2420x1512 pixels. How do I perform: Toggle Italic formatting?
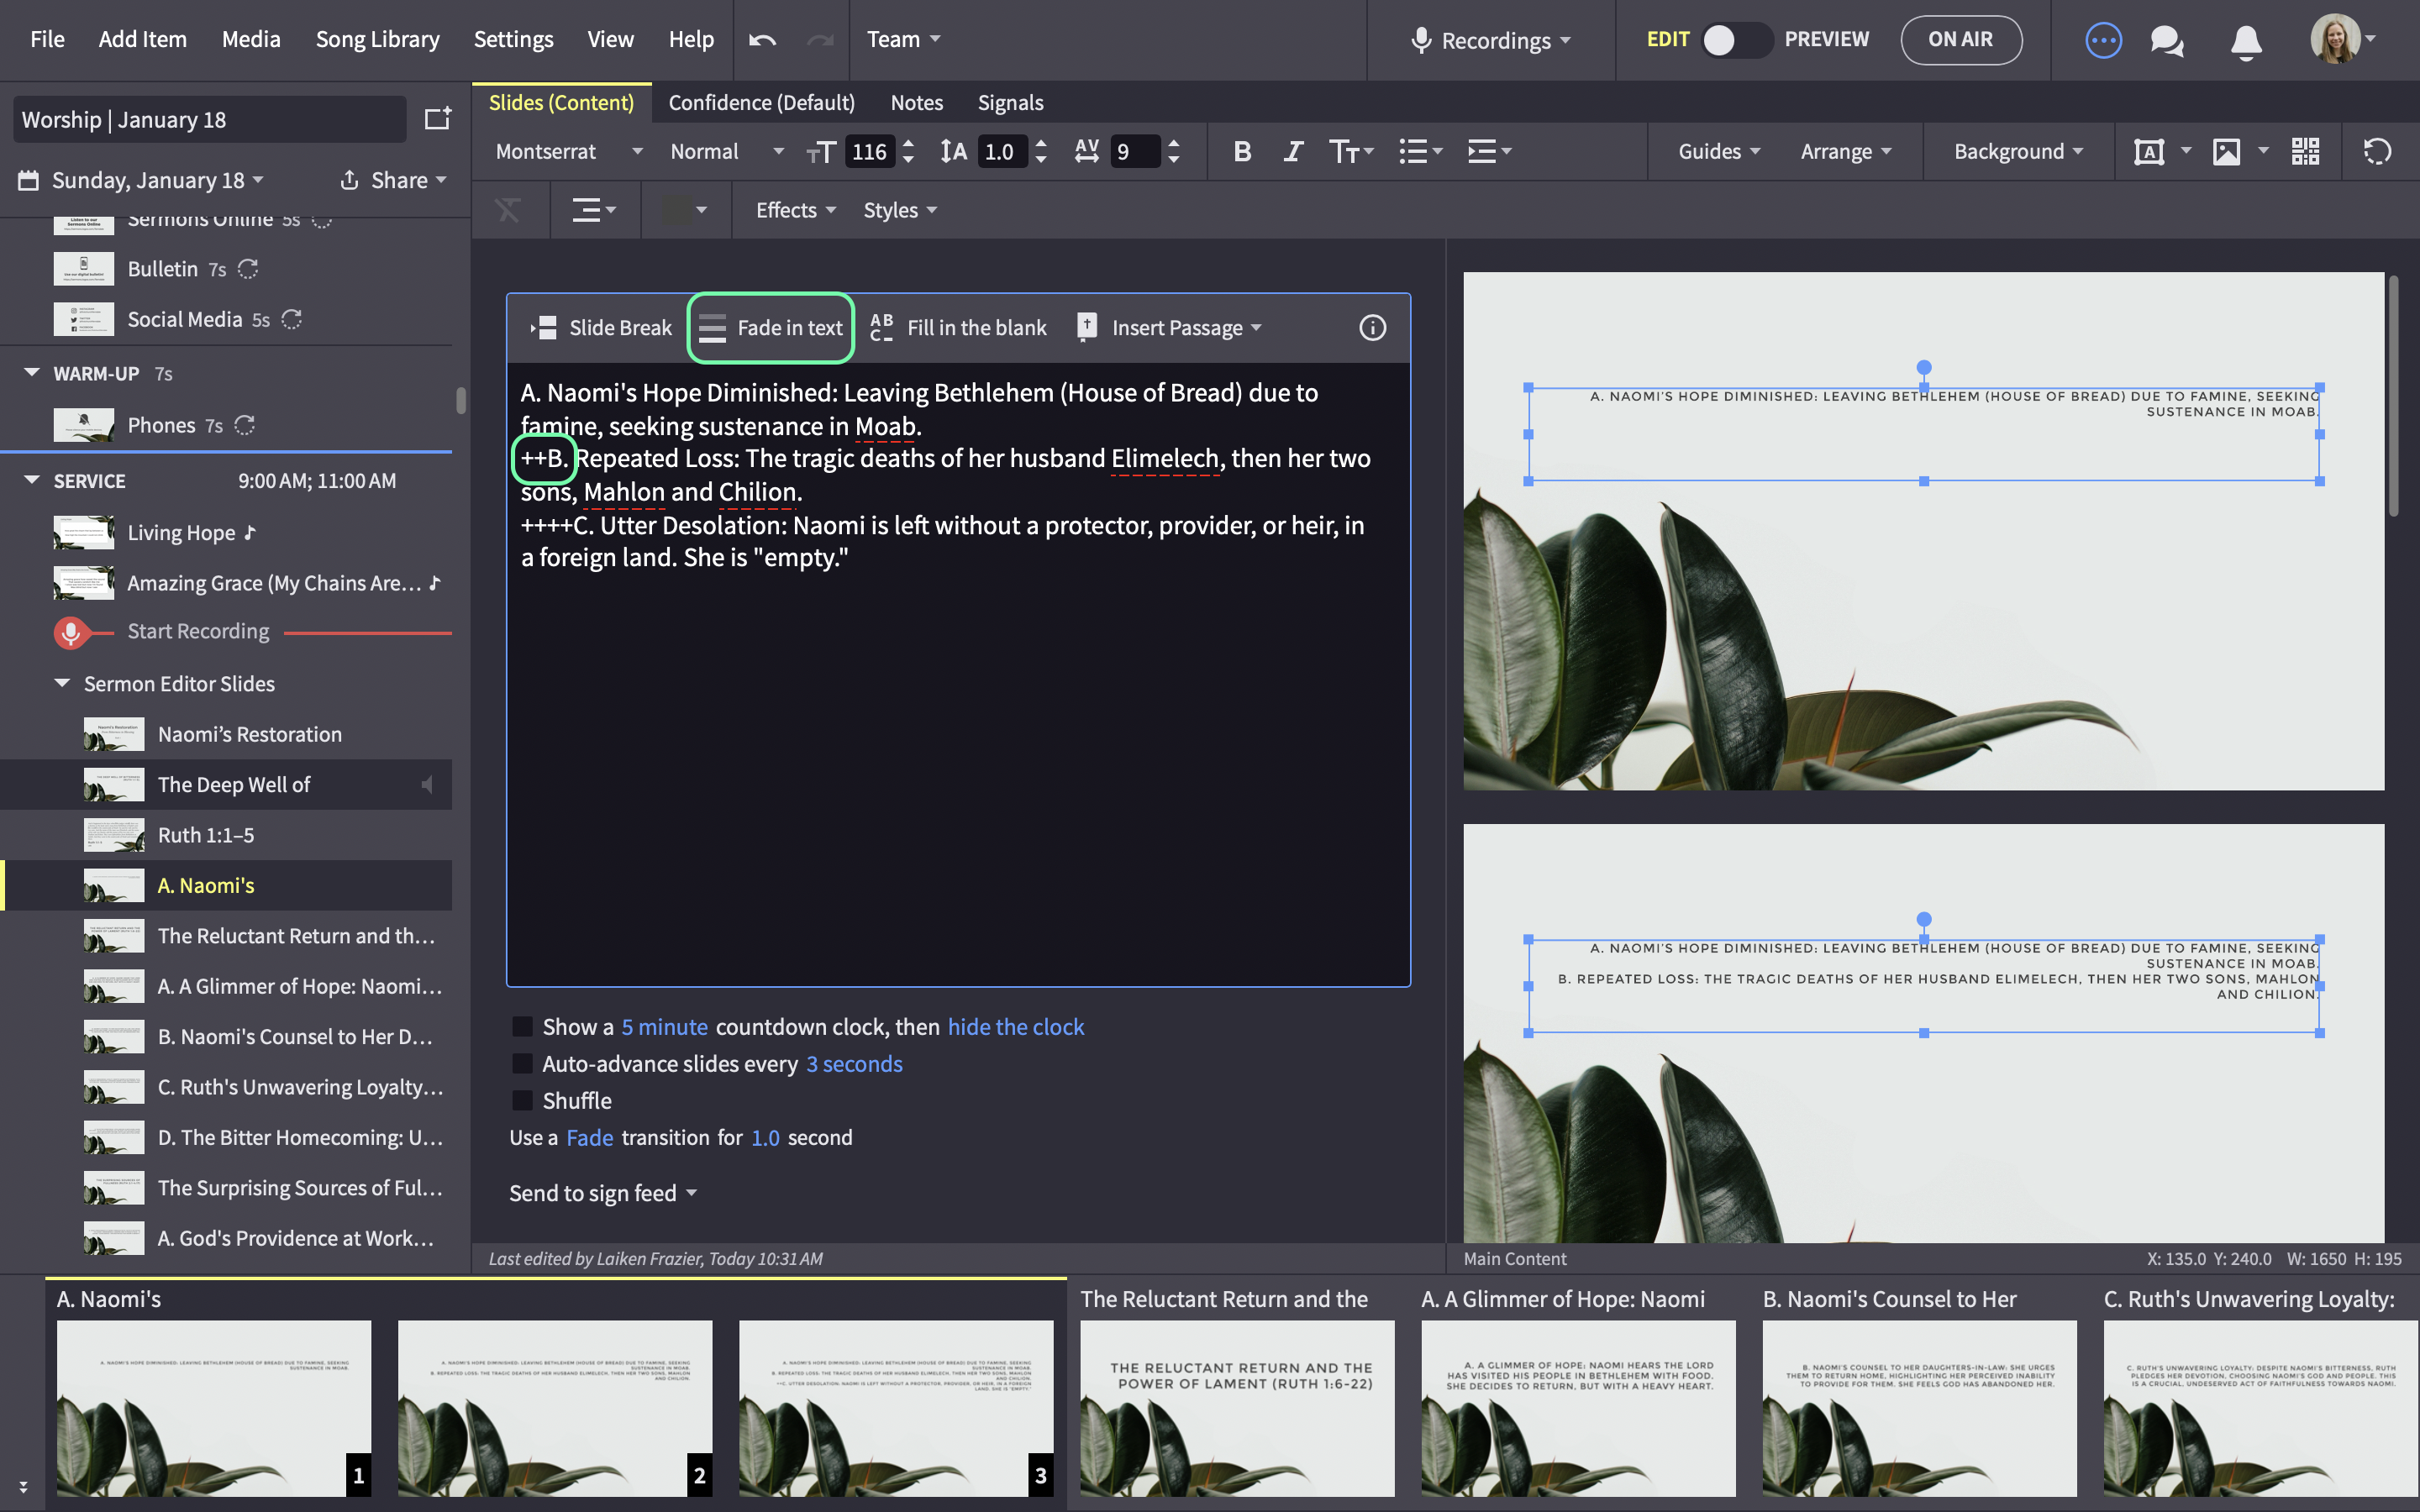point(1293,151)
